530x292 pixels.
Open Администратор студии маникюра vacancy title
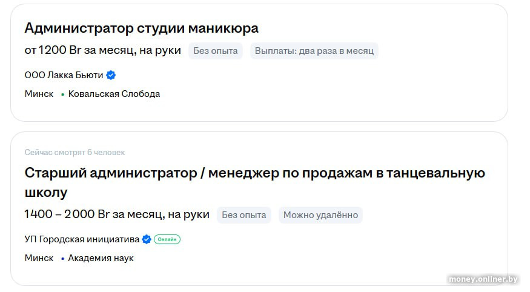(141, 28)
